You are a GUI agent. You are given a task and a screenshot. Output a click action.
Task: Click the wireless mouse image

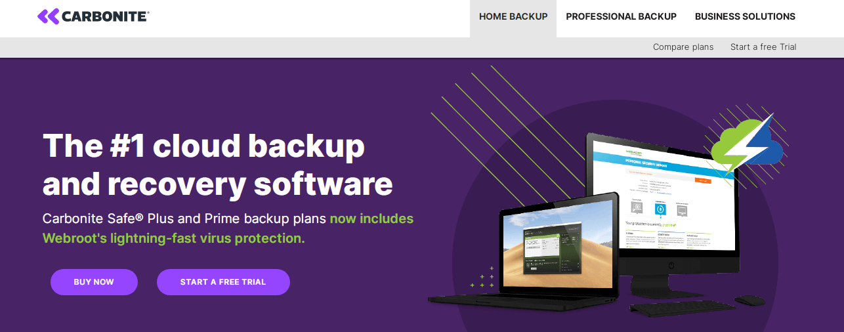pos(749,300)
